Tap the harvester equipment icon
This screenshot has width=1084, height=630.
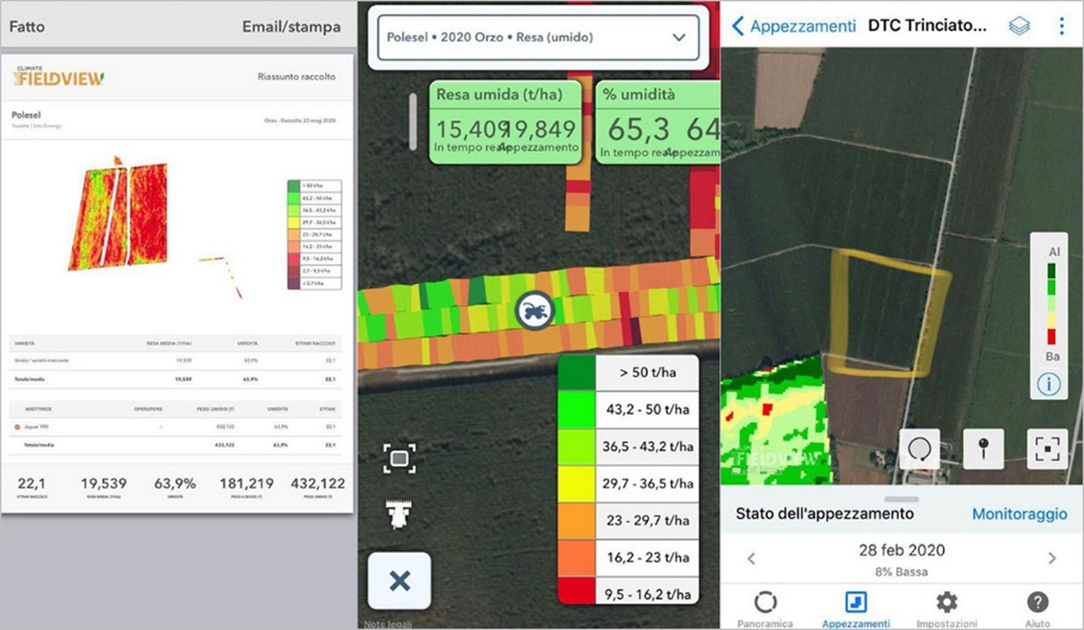pos(398,514)
